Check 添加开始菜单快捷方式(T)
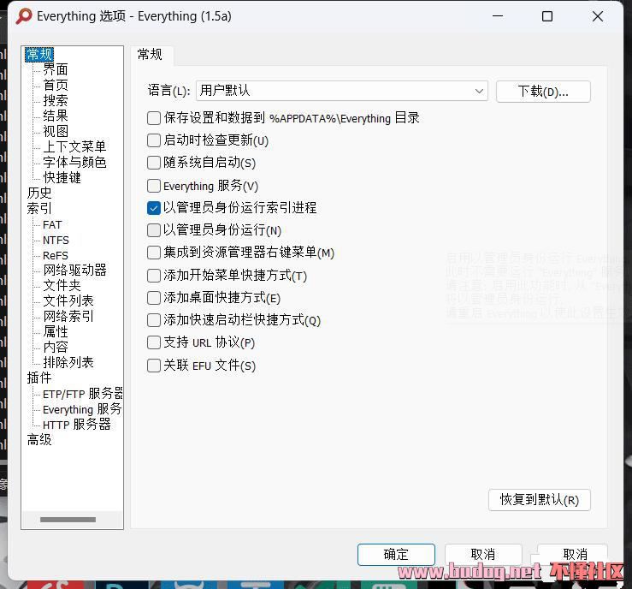This screenshot has height=589, width=632. pos(154,276)
